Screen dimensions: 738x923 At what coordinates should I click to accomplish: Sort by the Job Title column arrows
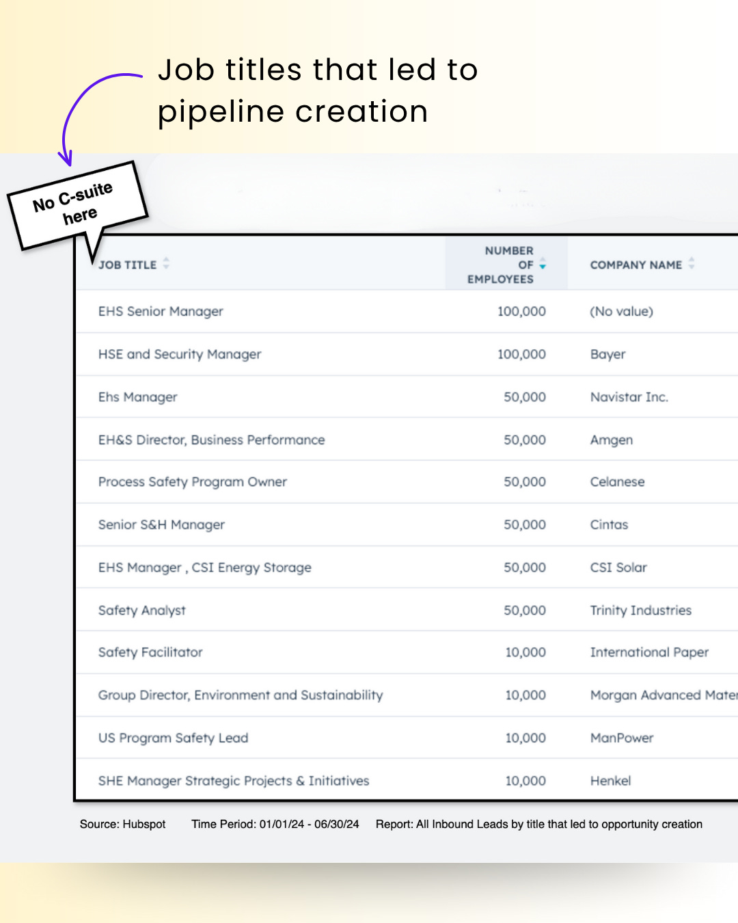[x=166, y=264]
